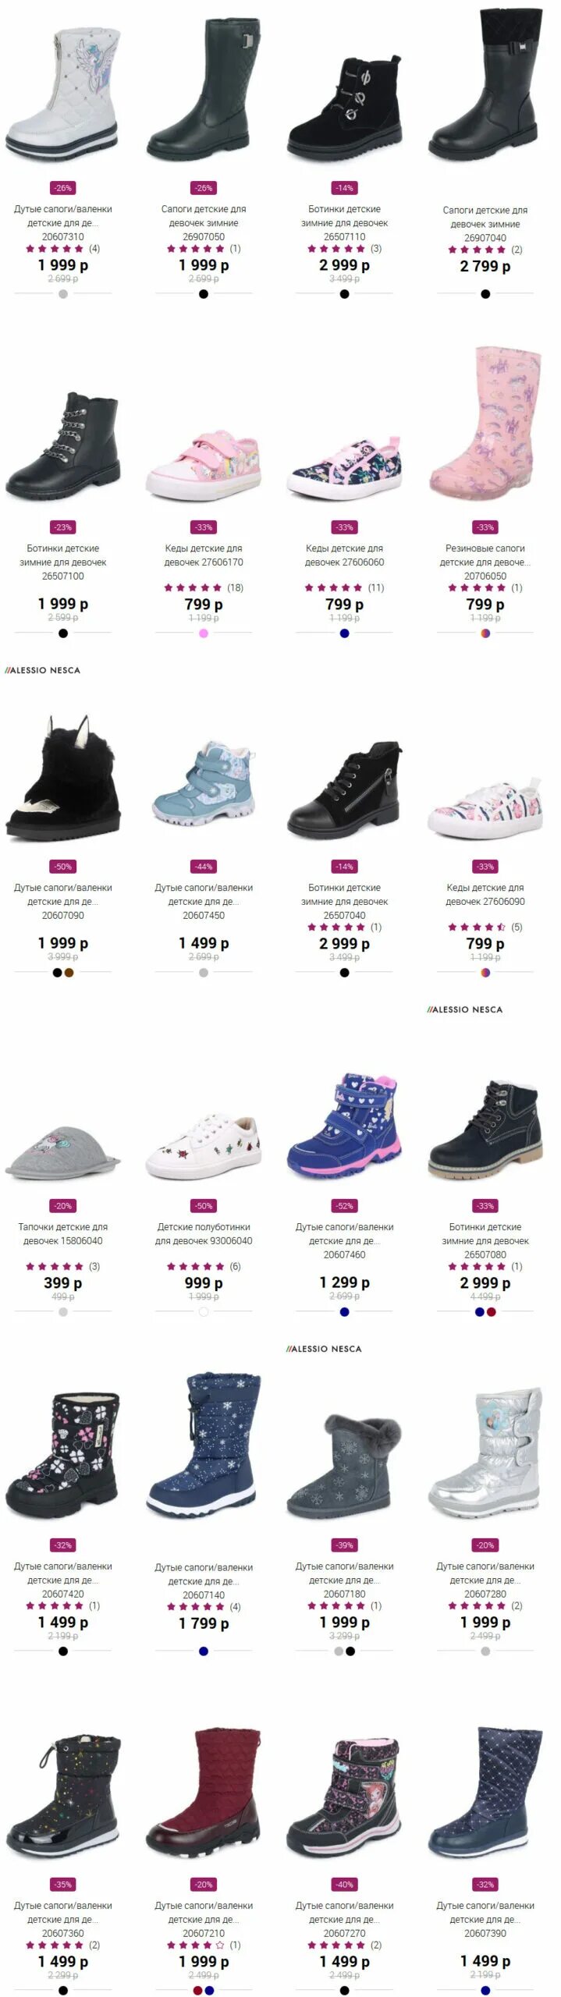Open the floral sneakers 27606090 image

[x=485, y=807]
